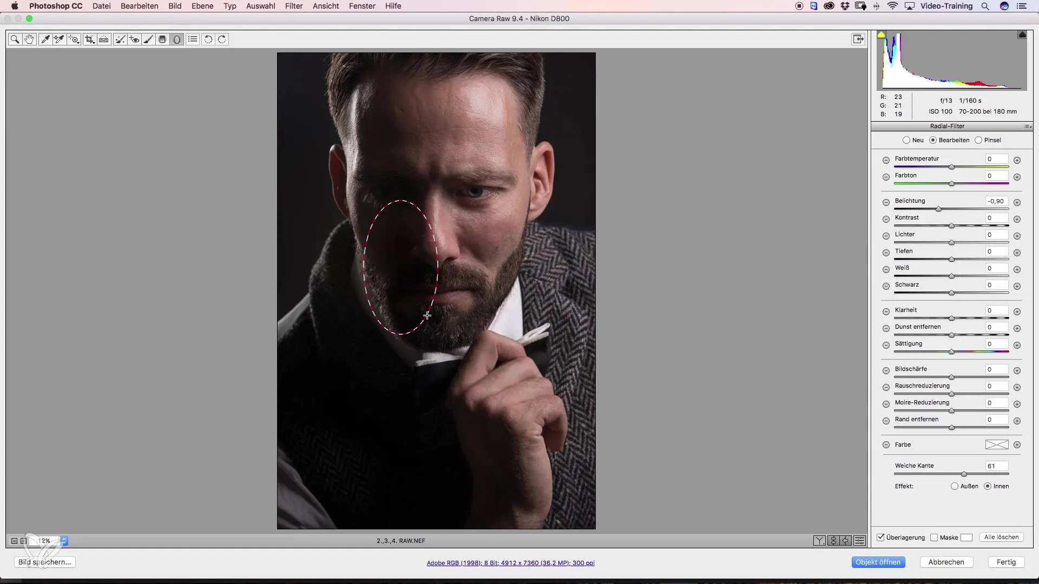Open the Ebene menu
1039x584 pixels.
pyautogui.click(x=202, y=6)
